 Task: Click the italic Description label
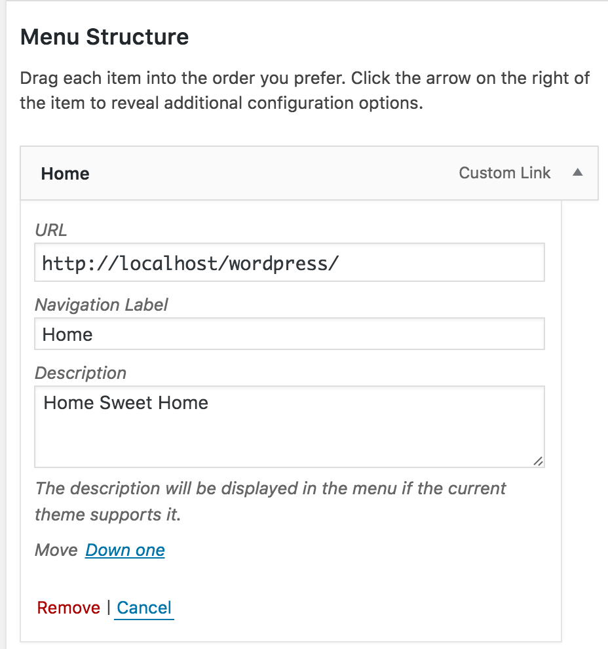(81, 373)
